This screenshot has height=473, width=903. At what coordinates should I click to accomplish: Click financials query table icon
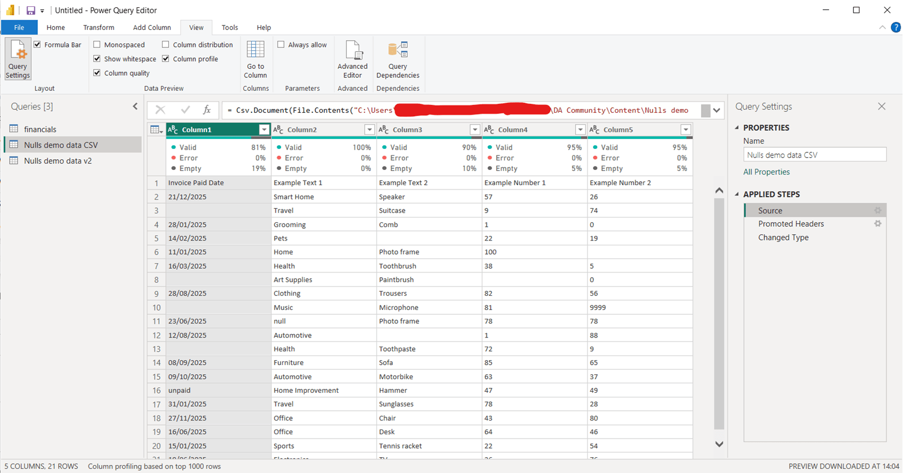click(14, 129)
